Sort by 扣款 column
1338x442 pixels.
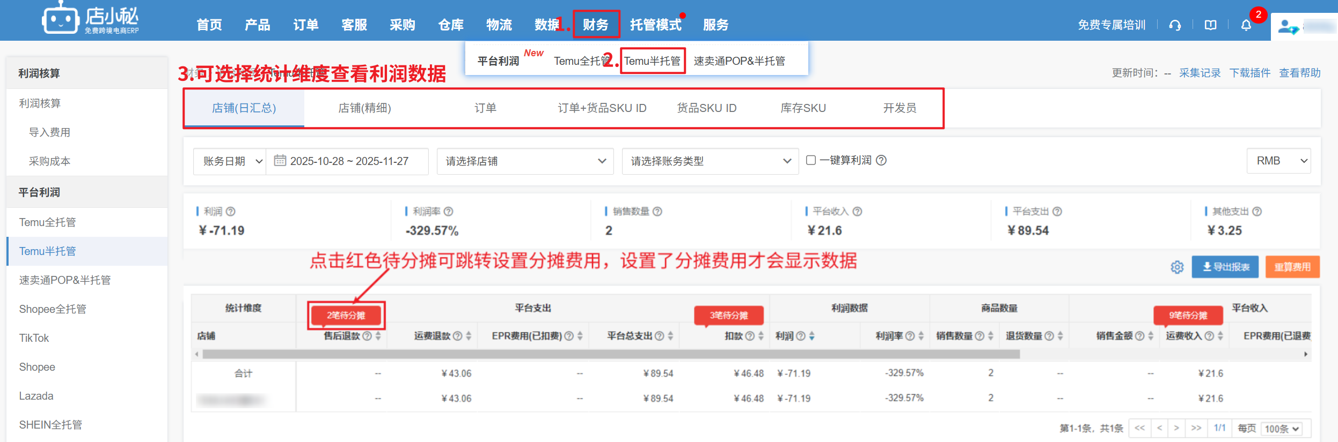point(761,336)
